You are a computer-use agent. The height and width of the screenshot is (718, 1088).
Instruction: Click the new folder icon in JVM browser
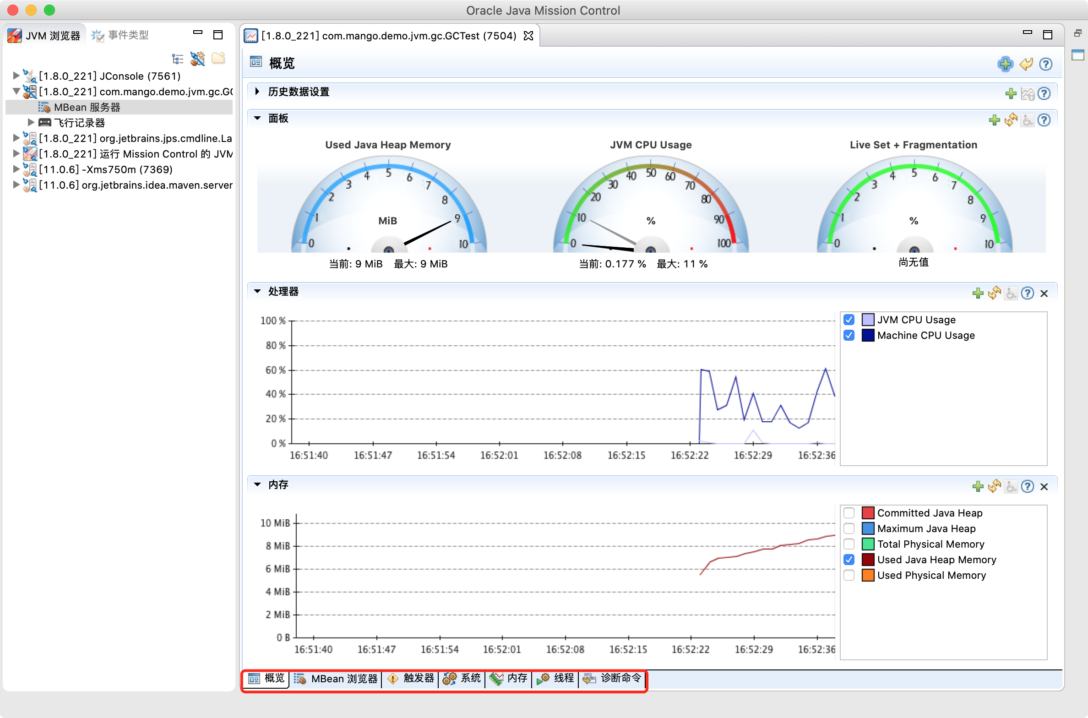(x=218, y=58)
